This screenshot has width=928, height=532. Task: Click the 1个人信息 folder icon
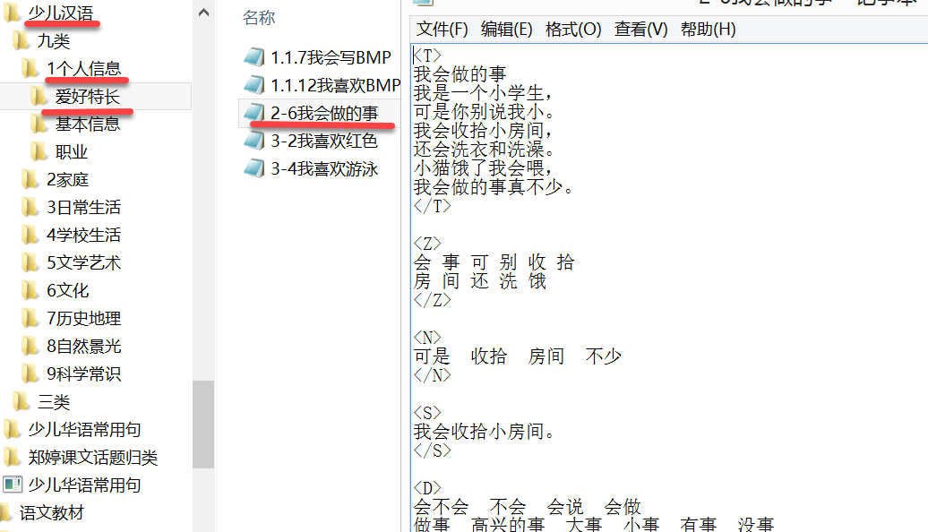[x=30, y=68]
